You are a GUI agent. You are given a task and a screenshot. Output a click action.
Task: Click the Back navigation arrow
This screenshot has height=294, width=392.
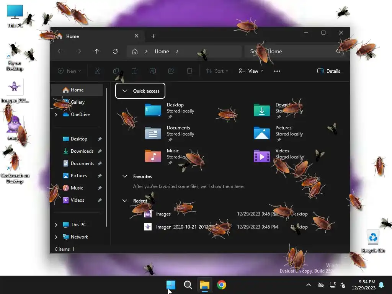pos(60,51)
